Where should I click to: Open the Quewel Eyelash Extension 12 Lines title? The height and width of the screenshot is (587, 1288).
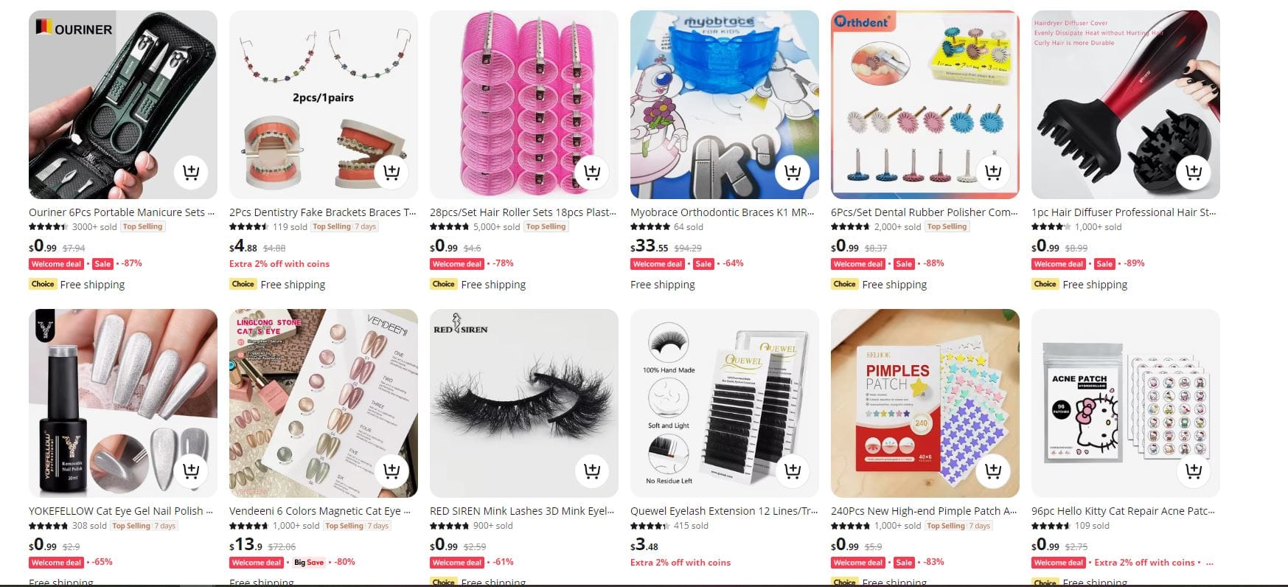pyautogui.click(x=724, y=511)
